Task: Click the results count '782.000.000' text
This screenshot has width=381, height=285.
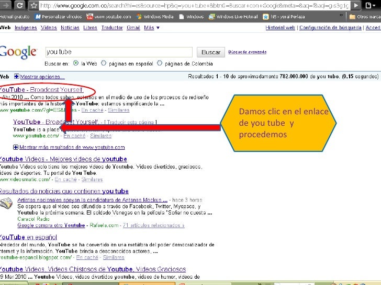Action: point(294,77)
